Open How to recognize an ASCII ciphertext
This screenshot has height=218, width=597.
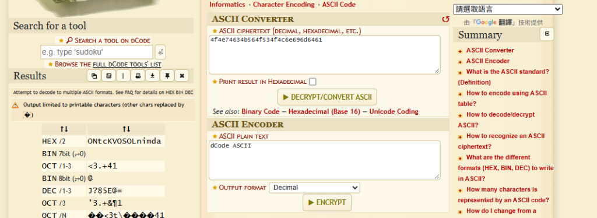(501, 141)
